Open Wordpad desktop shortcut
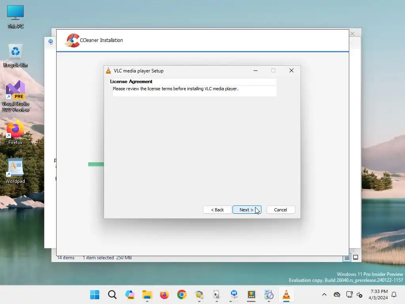The height and width of the screenshot is (304, 405). click(15, 171)
